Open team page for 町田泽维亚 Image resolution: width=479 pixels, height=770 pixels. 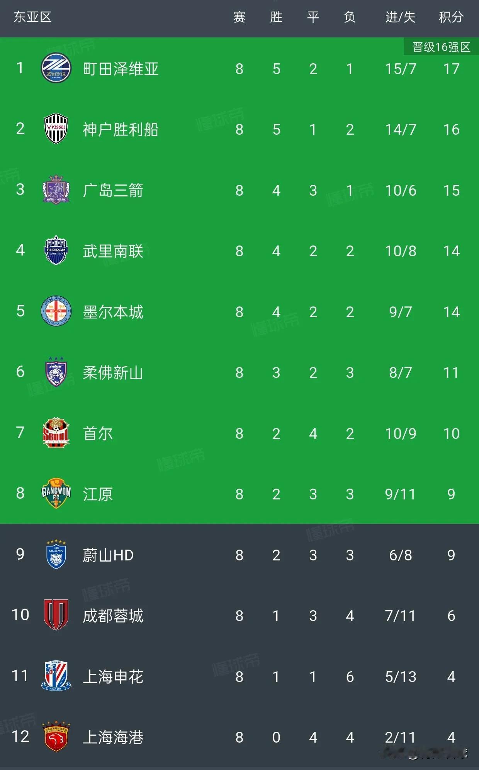click(x=121, y=69)
